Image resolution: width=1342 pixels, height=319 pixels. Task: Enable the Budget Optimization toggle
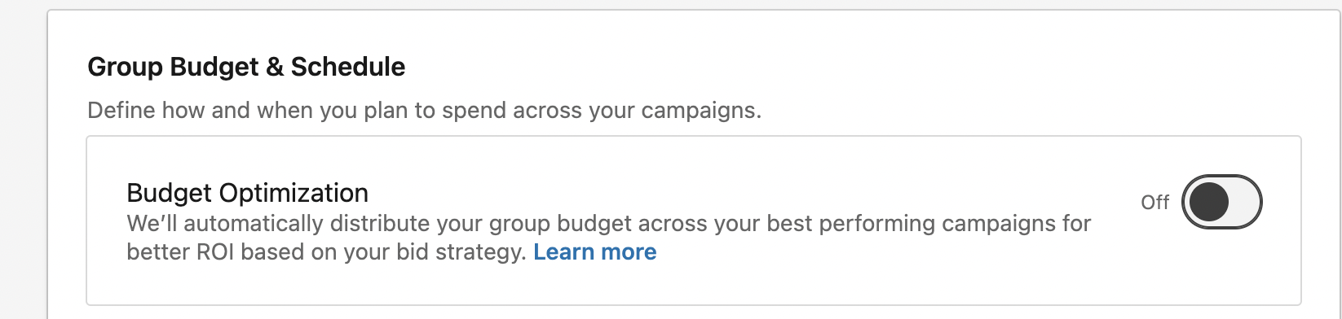coord(1221,202)
